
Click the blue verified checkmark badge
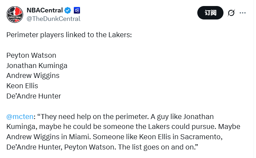pos(68,10)
